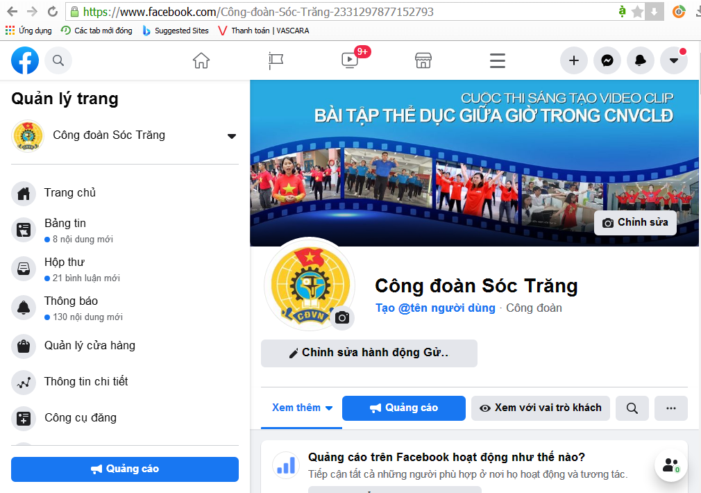Click the ads bar chart icon
This screenshot has width=701, height=493.
(x=286, y=465)
